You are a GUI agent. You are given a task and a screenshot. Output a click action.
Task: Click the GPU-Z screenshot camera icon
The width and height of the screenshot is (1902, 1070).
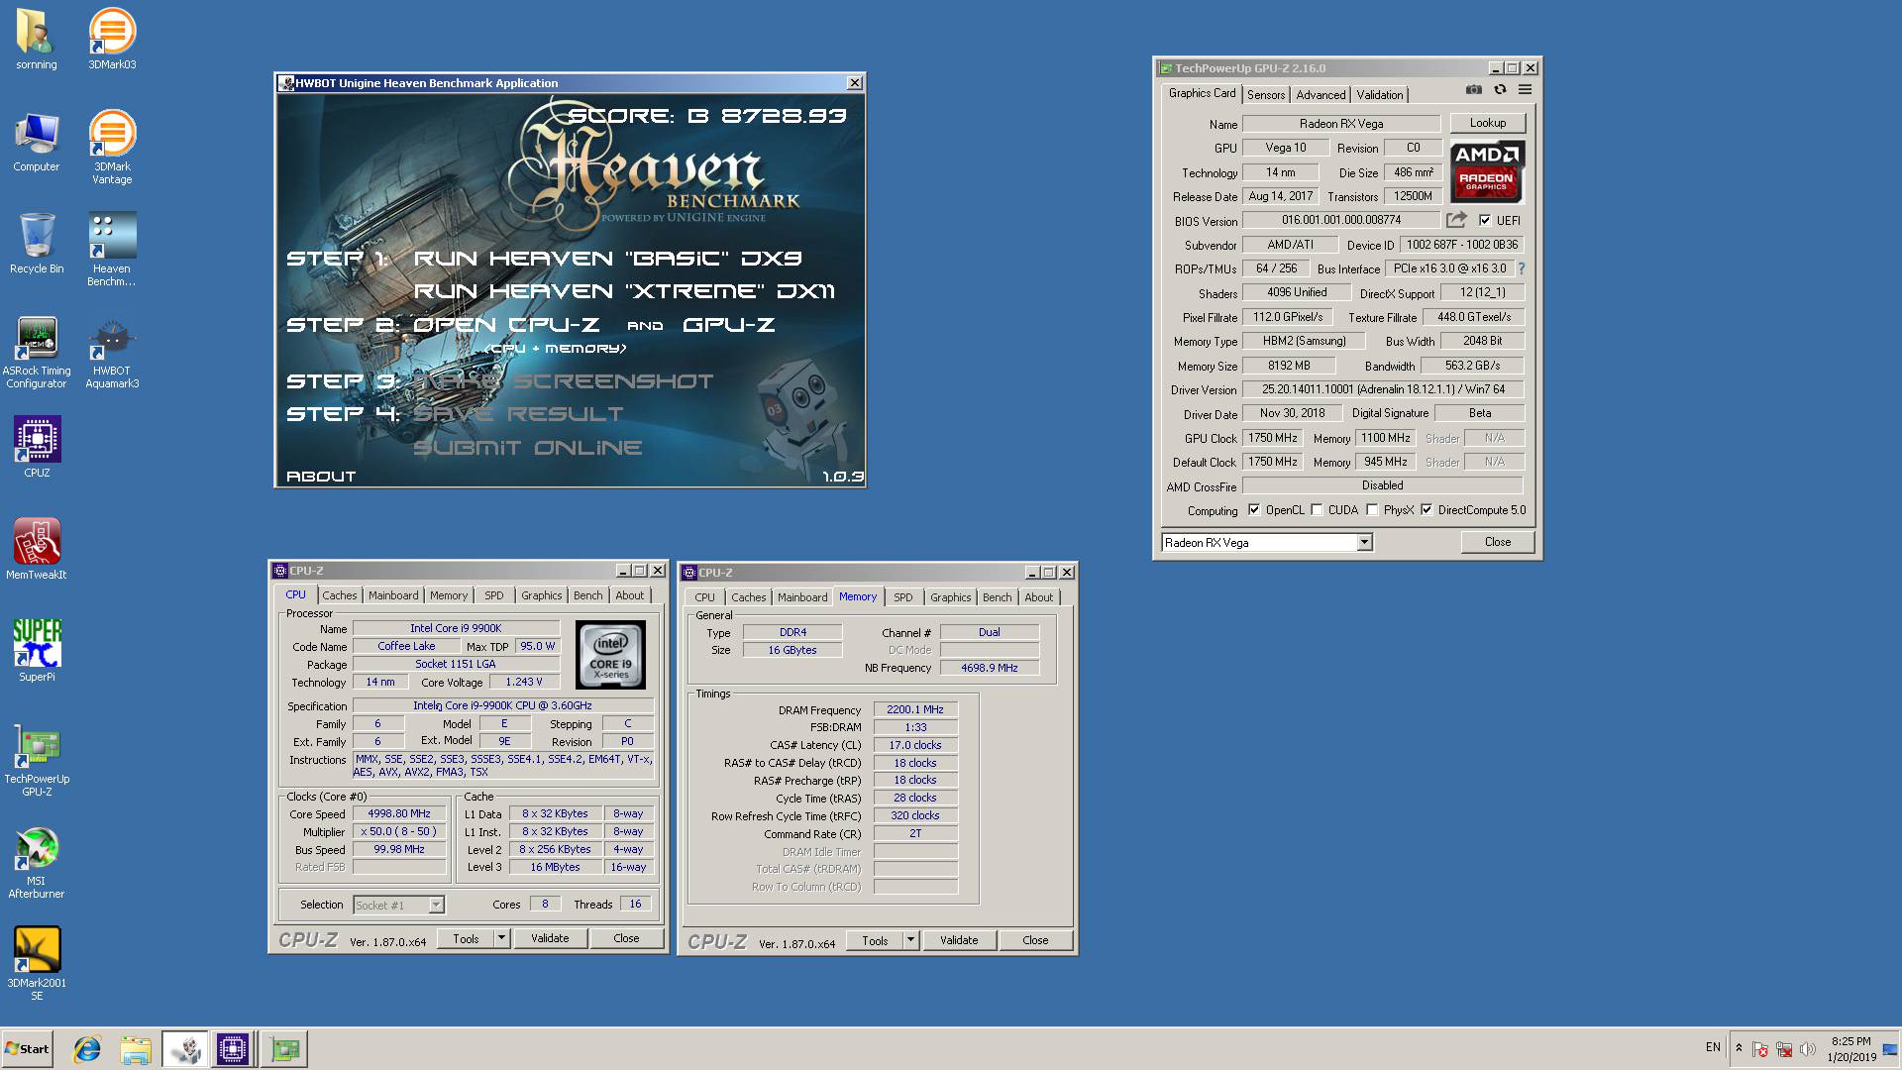1474,89
